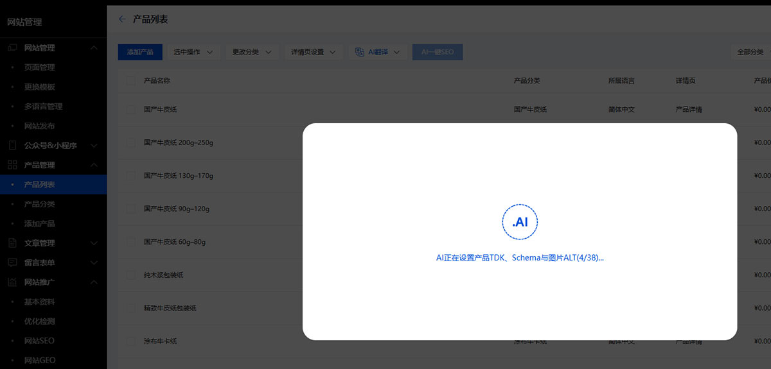Click product name 纯木浆包装纸
This screenshot has height=369, width=771.
tap(164, 275)
